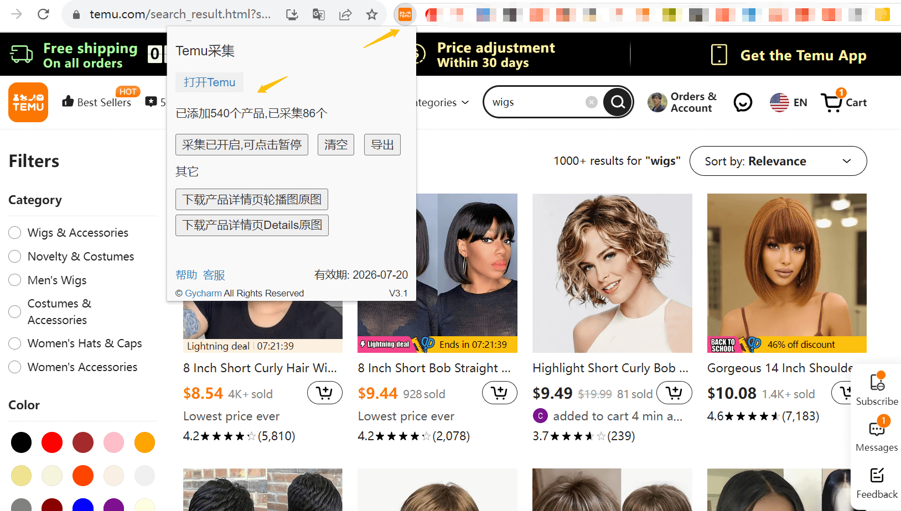The height and width of the screenshot is (511, 901).
Task: Add $8.54 curly wig to cart
Action: click(x=325, y=393)
